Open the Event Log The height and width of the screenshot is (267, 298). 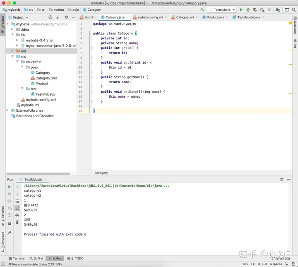(x=281, y=258)
